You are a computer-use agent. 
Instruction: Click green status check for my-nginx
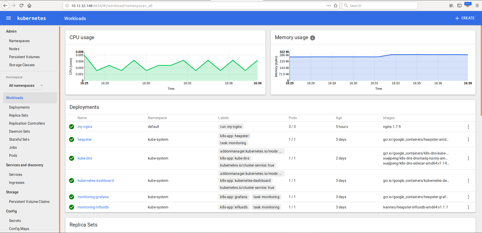[72, 127]
